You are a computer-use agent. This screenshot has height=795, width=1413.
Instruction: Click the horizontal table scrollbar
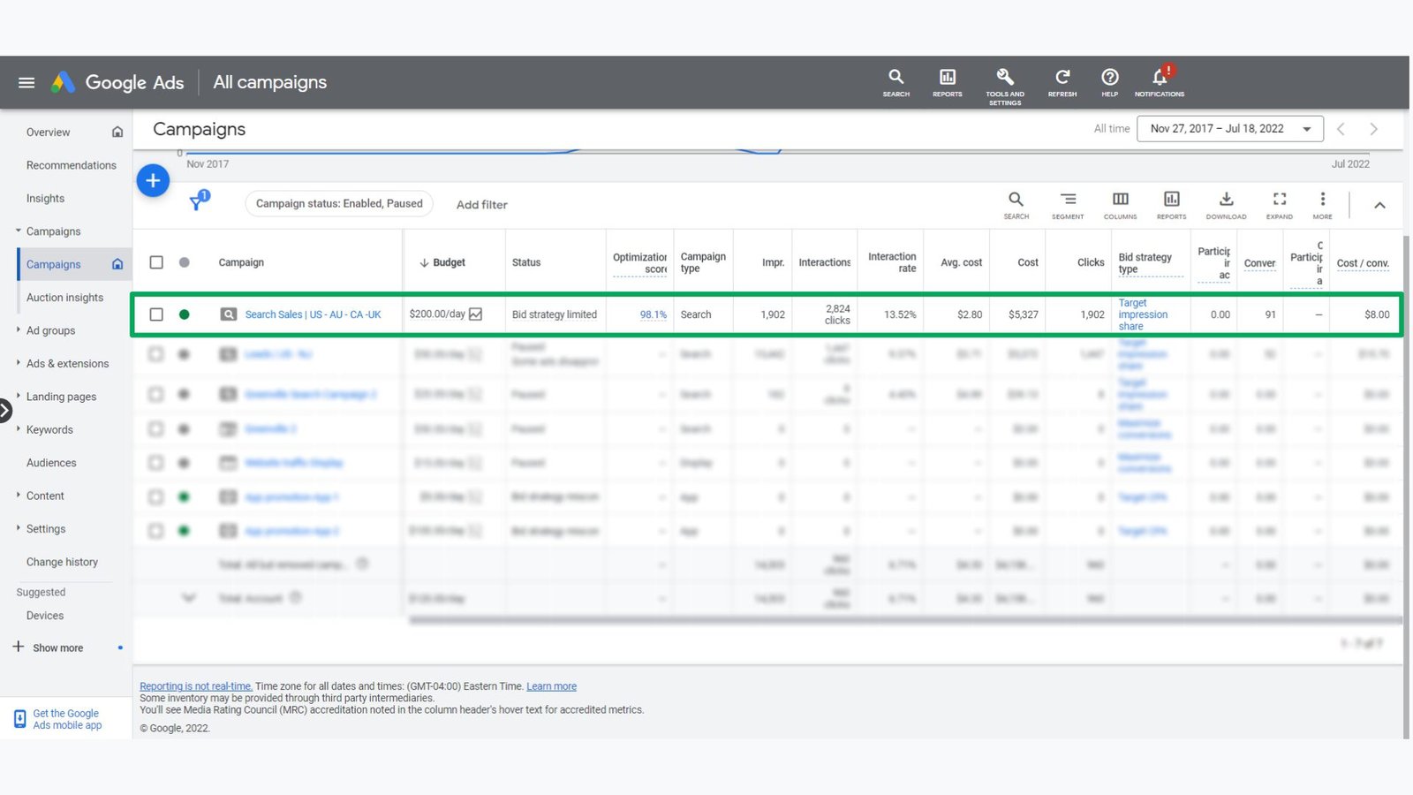tap(905, 620)
